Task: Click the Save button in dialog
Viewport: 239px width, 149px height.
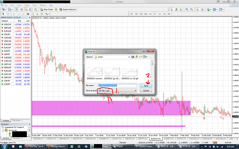Action: 146,86
